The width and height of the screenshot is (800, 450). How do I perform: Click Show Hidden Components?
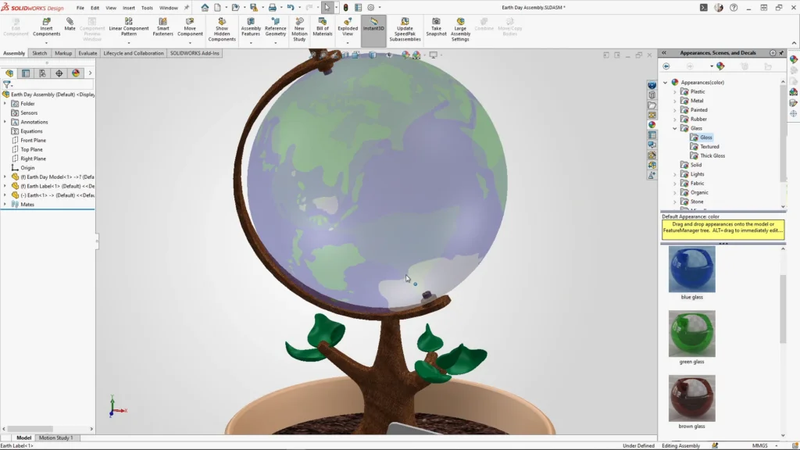pyautogui.click(x=222, y=30)
